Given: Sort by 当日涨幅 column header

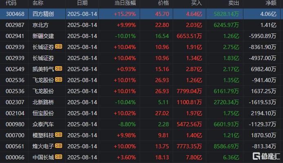Looking at the screenshot, I should coord(125,3).
